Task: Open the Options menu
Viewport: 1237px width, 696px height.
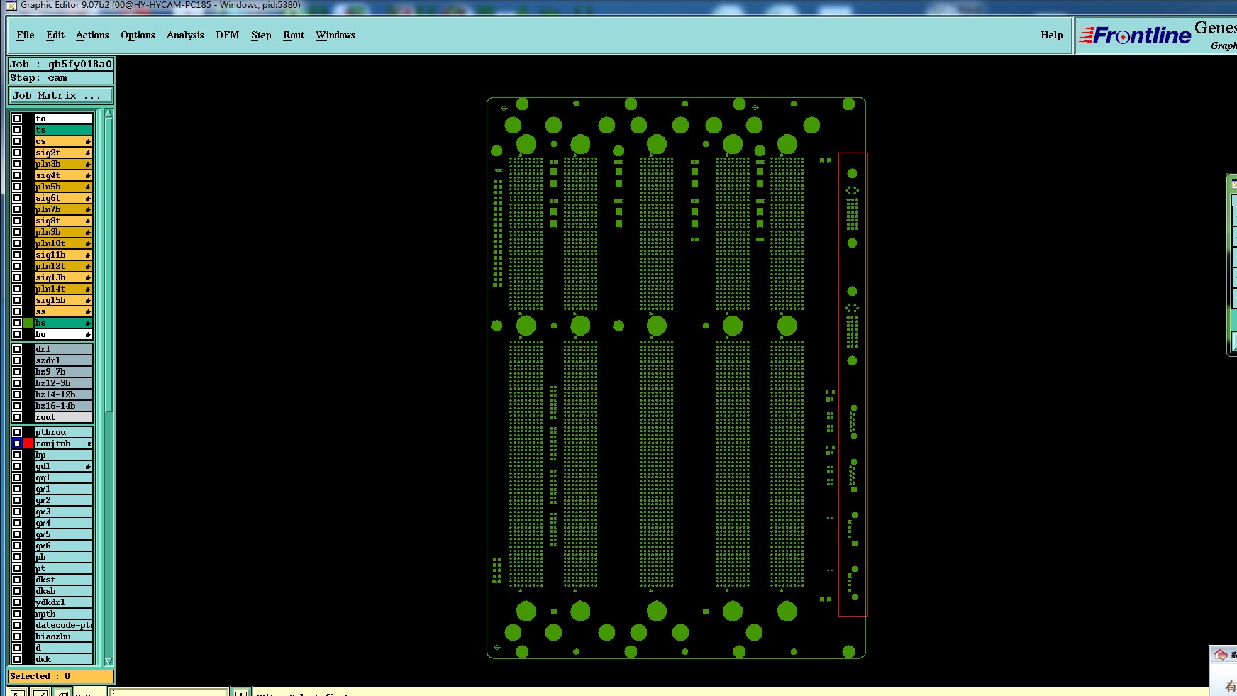Action: [x=138, y=35]
